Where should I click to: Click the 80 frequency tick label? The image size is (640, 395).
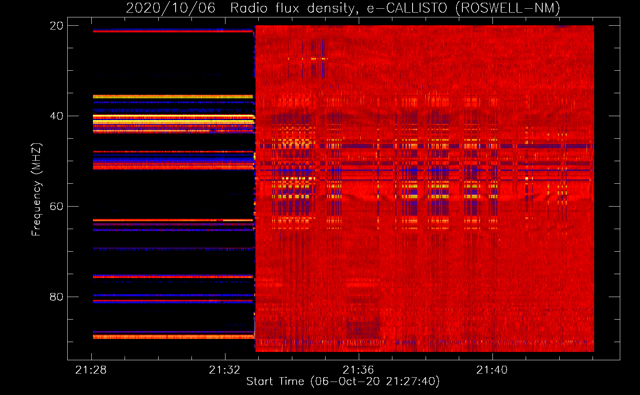pyautogui.click(x=56, y=297)
